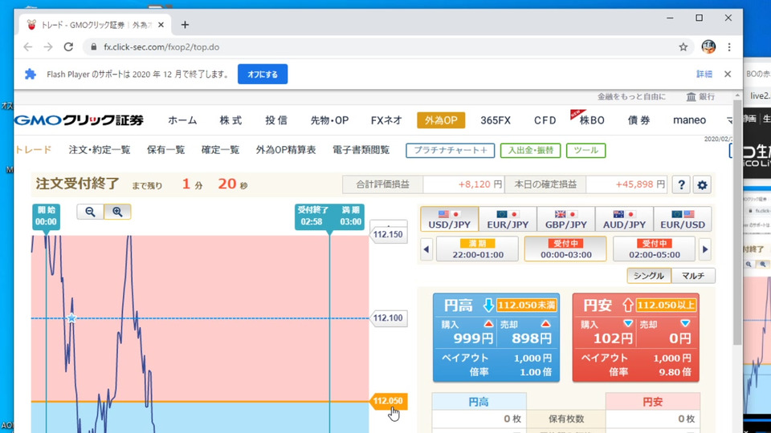
Task: Open the help question mark button
Action: coord(681,184)
